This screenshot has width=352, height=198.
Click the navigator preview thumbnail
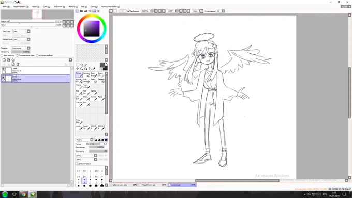tap(37, 14)
